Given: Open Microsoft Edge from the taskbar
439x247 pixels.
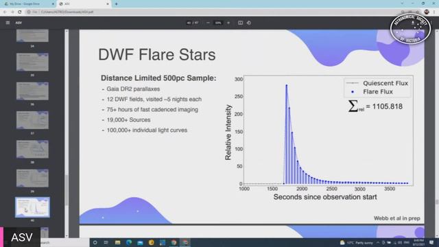Looking at the screenshot, I should tap(129, 242).
